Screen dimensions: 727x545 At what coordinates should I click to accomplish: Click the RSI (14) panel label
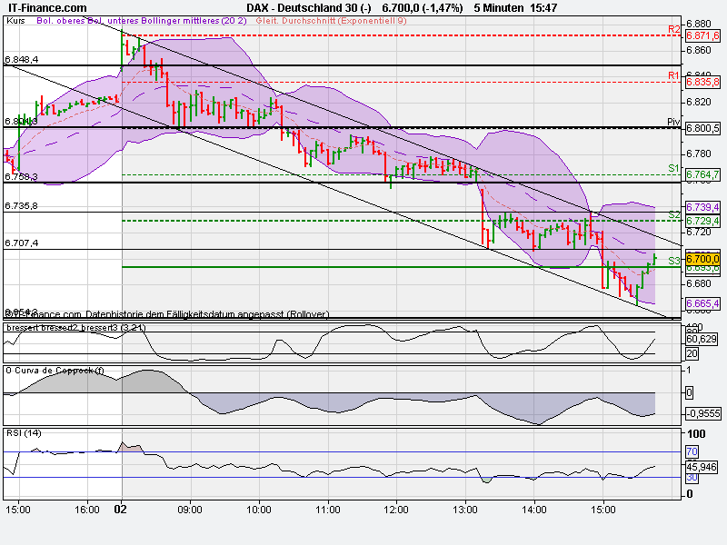coord(24,433)
